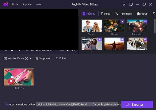This screenshot has height=110, width=156.
Task: Toggle fullscreen preview icon
Action: [x=73, y=51]
